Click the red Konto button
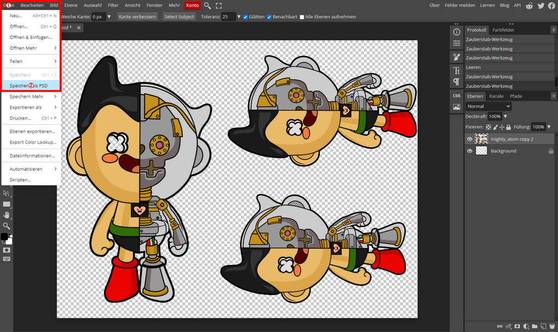The height and width of the screenshot is (332, 558). pyautogui.click(x=192, y=5)
